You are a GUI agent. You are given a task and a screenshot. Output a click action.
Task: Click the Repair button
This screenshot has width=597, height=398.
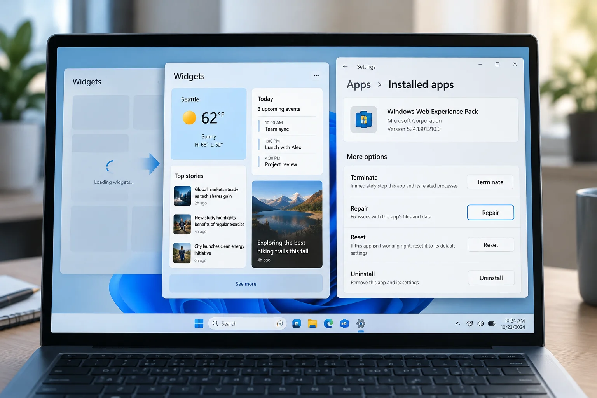[x=491, y=213]
